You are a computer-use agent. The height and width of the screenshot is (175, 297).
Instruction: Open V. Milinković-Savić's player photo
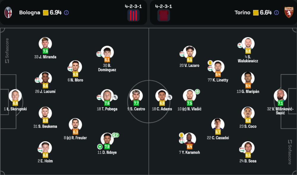pyautogui.click(x=280, y=96)
